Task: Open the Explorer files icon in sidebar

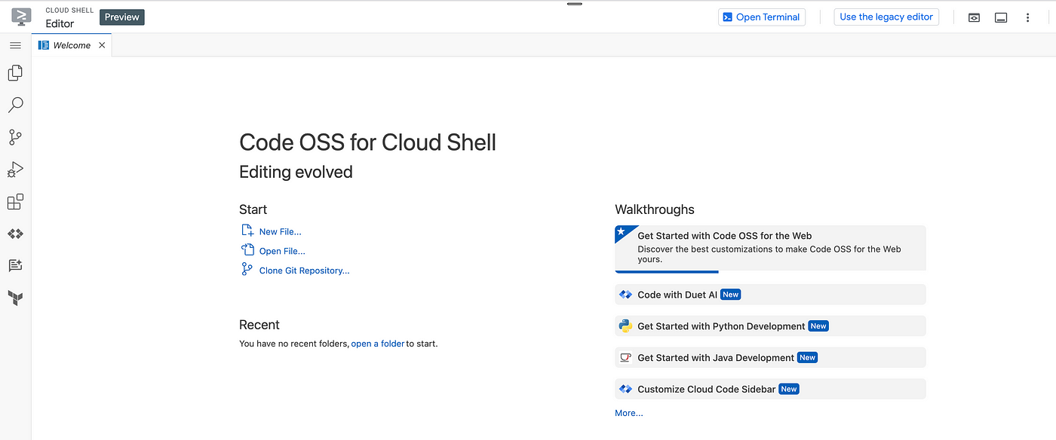Action: click(x=15, y=73)
